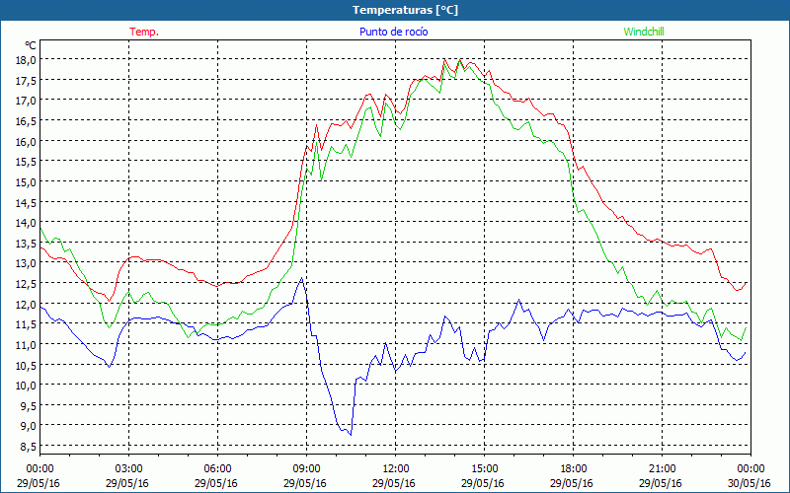Click the '15,5' y-axis value
790x493 pixels.
[x=26, y=162]
